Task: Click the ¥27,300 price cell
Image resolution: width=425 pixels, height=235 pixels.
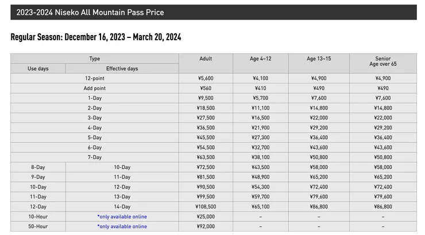Action: tap(260, 137)
